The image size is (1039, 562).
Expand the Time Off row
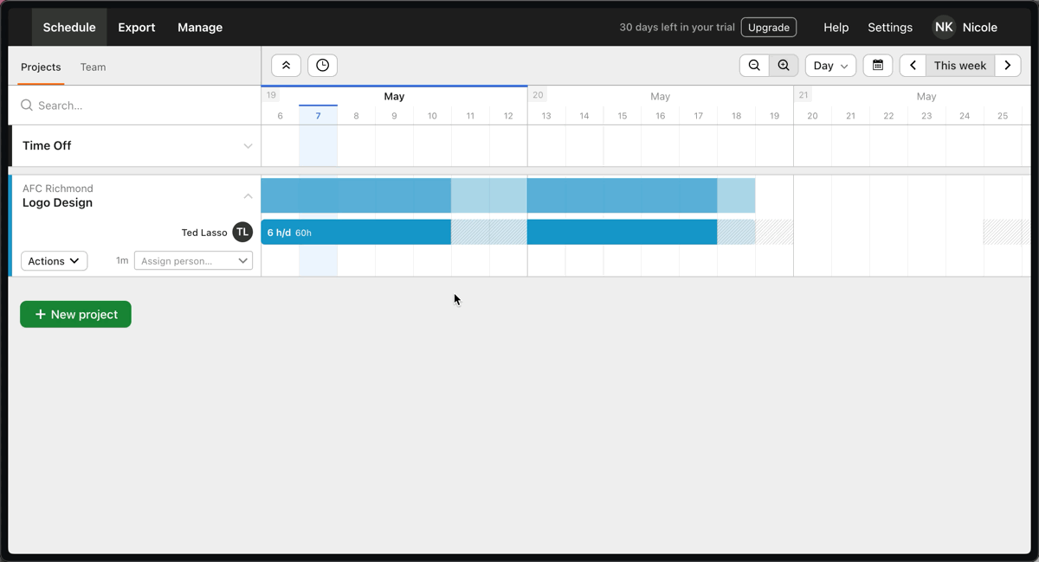tap(248, 146)
